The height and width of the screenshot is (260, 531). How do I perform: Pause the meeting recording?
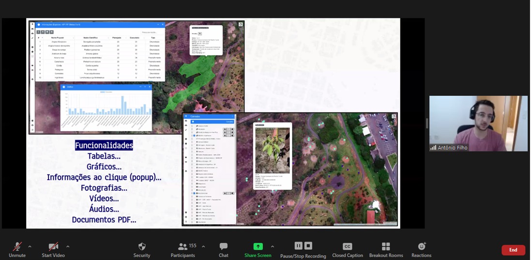298,246
